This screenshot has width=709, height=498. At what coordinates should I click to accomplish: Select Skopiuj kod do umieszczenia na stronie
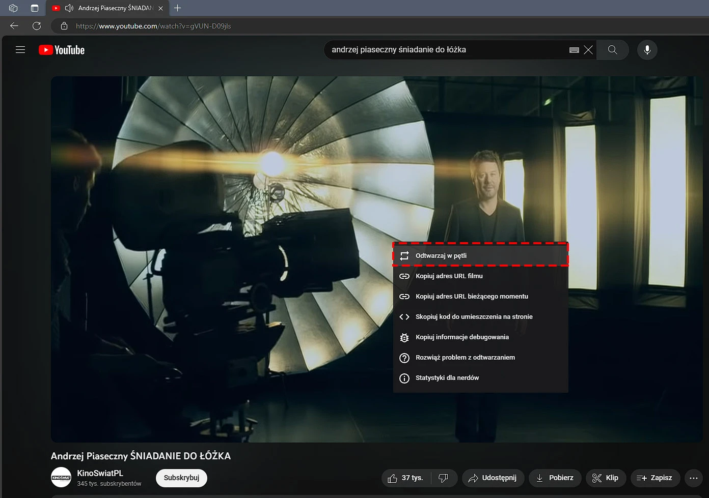tap(481, 316)
